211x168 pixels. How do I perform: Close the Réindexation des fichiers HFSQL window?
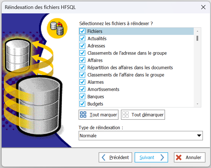[203, 7]
